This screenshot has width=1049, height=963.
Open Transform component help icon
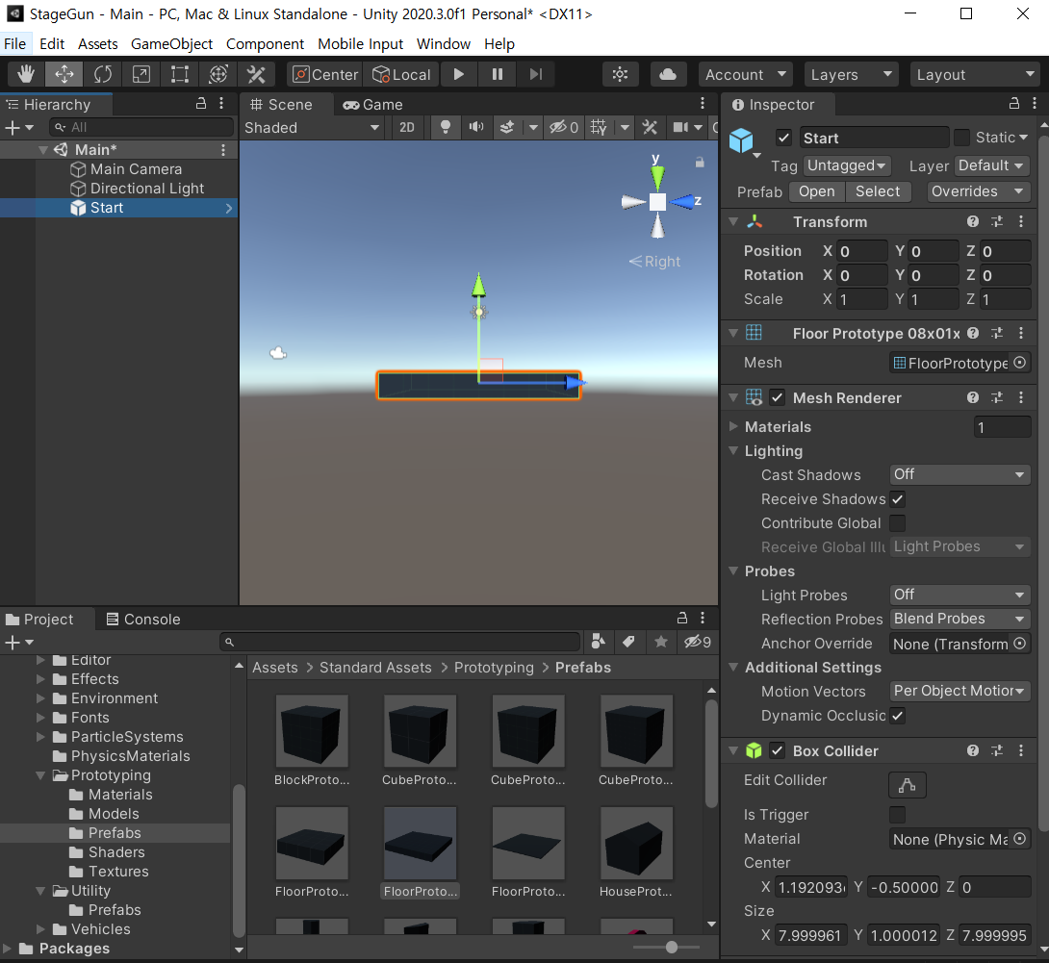coord(973,221)
